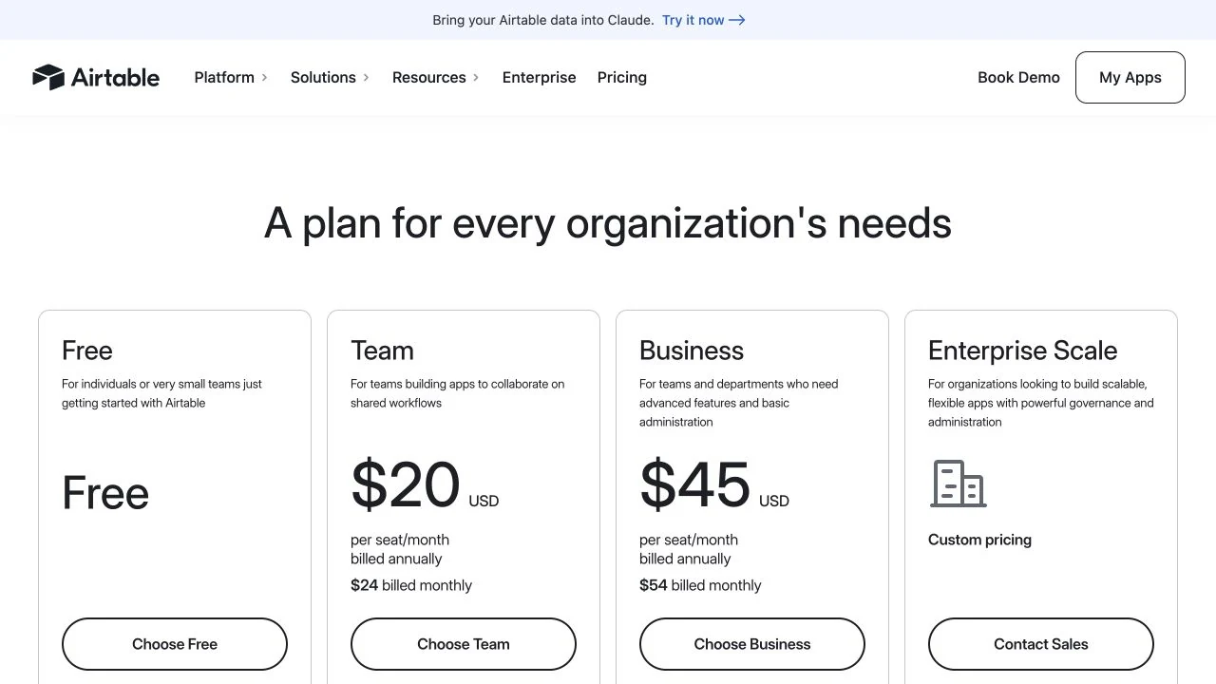
Task: Click the Enterprise Scale heading
Action: [1022, 351]
